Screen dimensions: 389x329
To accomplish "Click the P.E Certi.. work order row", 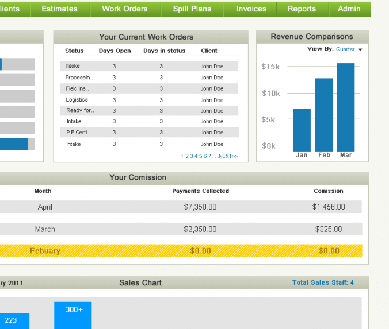I will click(x=148, y=133).
